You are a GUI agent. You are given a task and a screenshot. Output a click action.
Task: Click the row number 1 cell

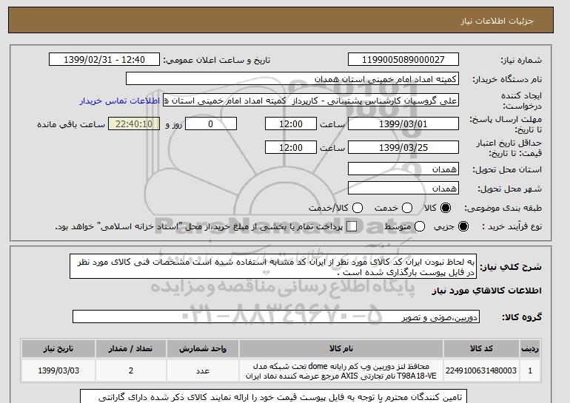[530, 370]
